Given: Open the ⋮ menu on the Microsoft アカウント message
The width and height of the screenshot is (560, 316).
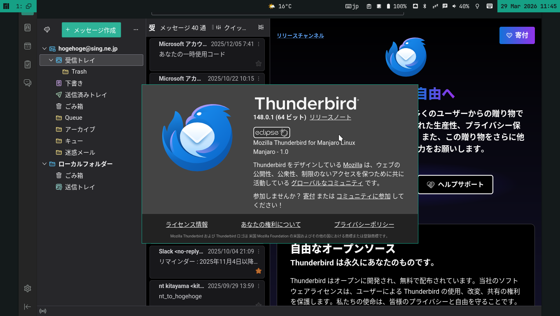Looking at the screenshot, I should pyautogui.click(x=258, y=44).
